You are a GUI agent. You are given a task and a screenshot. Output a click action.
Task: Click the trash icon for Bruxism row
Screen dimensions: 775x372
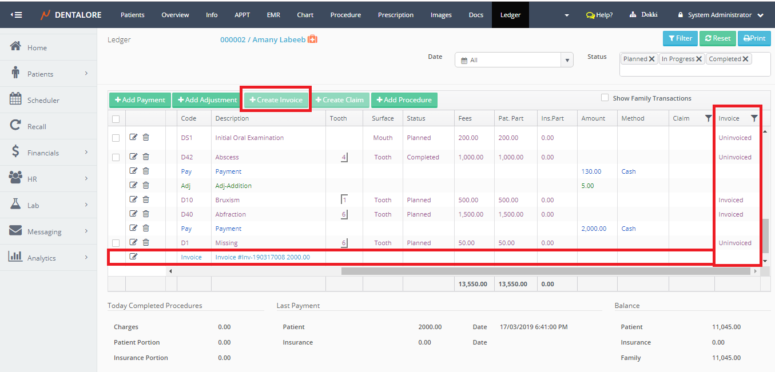pyautogui.click(x=146, y=199)
